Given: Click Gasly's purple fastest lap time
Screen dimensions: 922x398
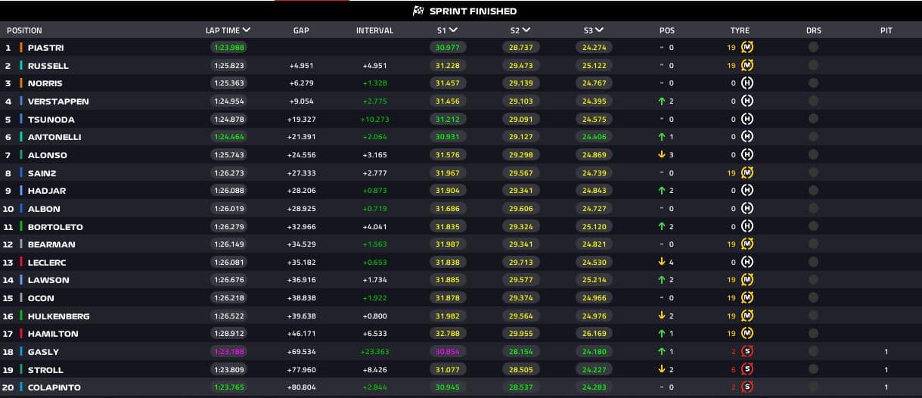Looking at the screenshot, I should tap(228, 352).
